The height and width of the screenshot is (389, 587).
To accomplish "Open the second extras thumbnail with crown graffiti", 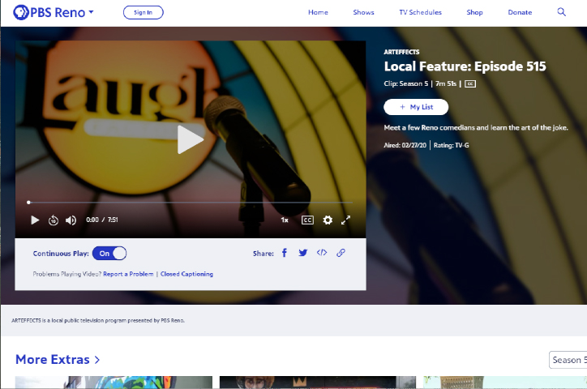I will coord(318,383).
